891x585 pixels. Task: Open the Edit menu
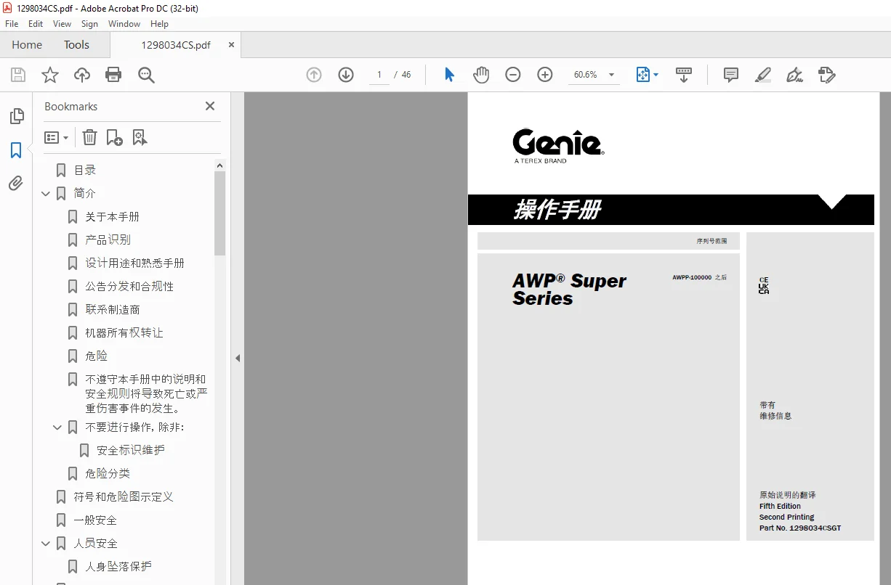coord(36,24)
